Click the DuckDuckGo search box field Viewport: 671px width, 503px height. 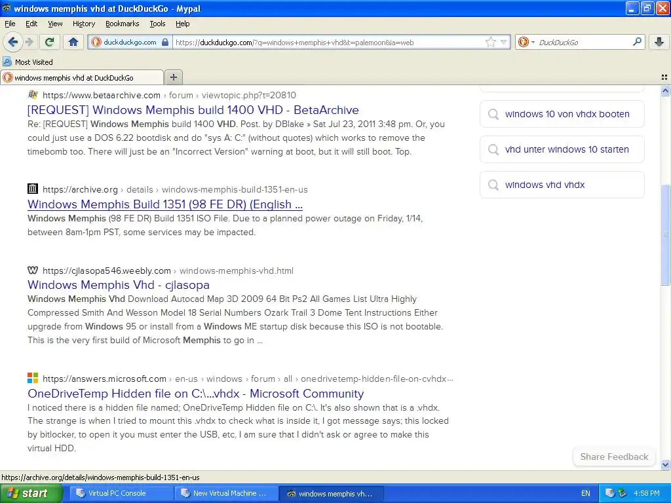pyautogui.click(x=583, y=42)
